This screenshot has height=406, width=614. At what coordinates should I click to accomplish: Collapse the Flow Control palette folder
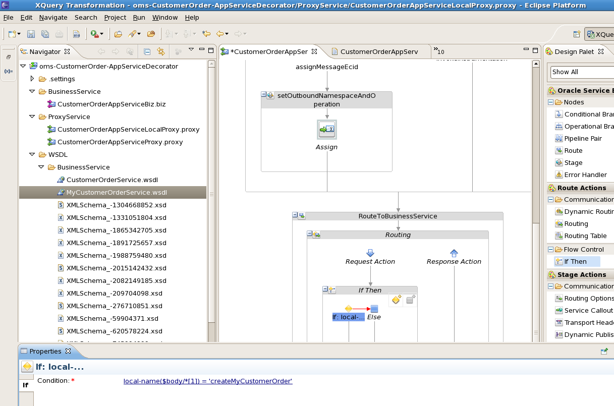point(551,249)
